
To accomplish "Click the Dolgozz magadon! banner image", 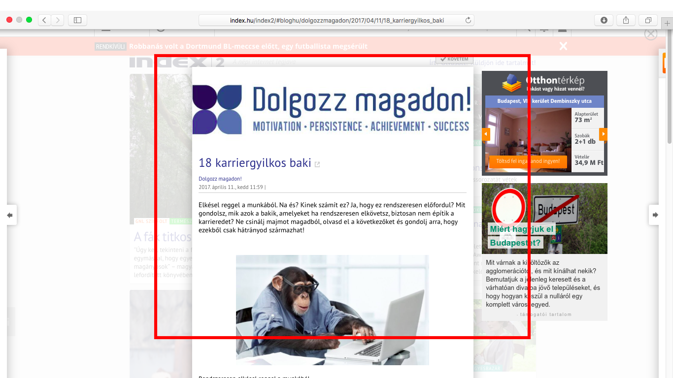I will [x=332, y=109].
